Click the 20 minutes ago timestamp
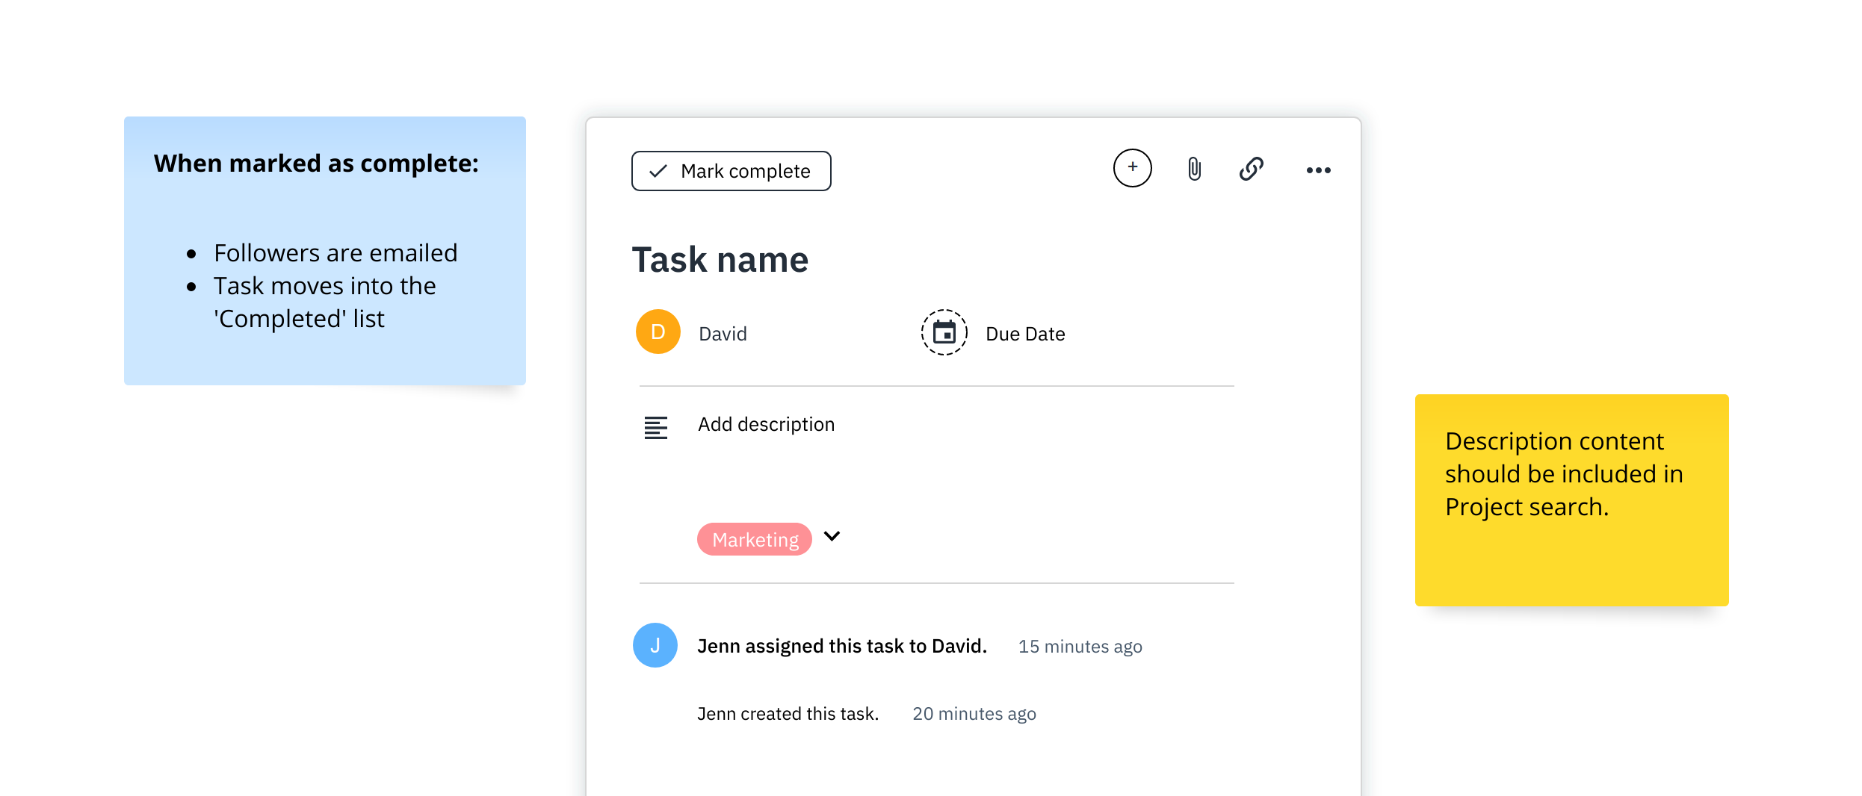 point(974,714)
